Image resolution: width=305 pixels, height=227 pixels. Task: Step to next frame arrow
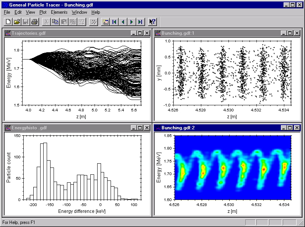132,22
